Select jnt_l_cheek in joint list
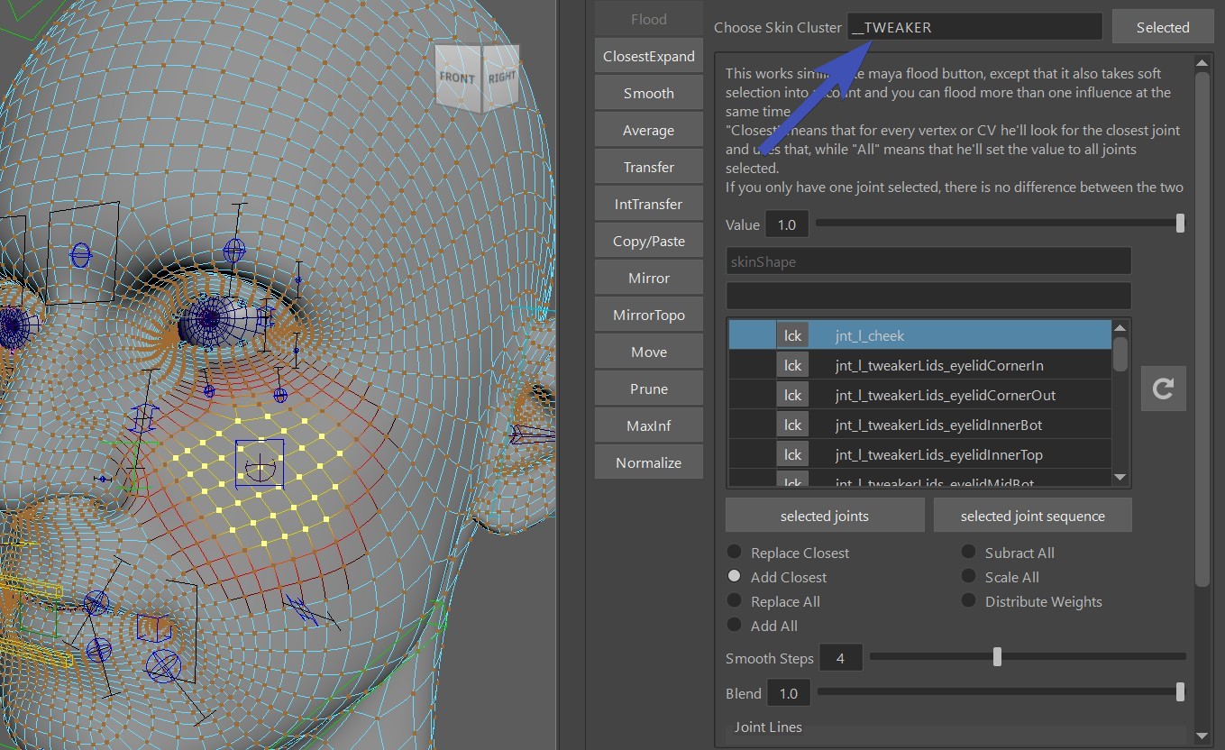Viewport: 1225px width, 750px height. coord(919,335)
